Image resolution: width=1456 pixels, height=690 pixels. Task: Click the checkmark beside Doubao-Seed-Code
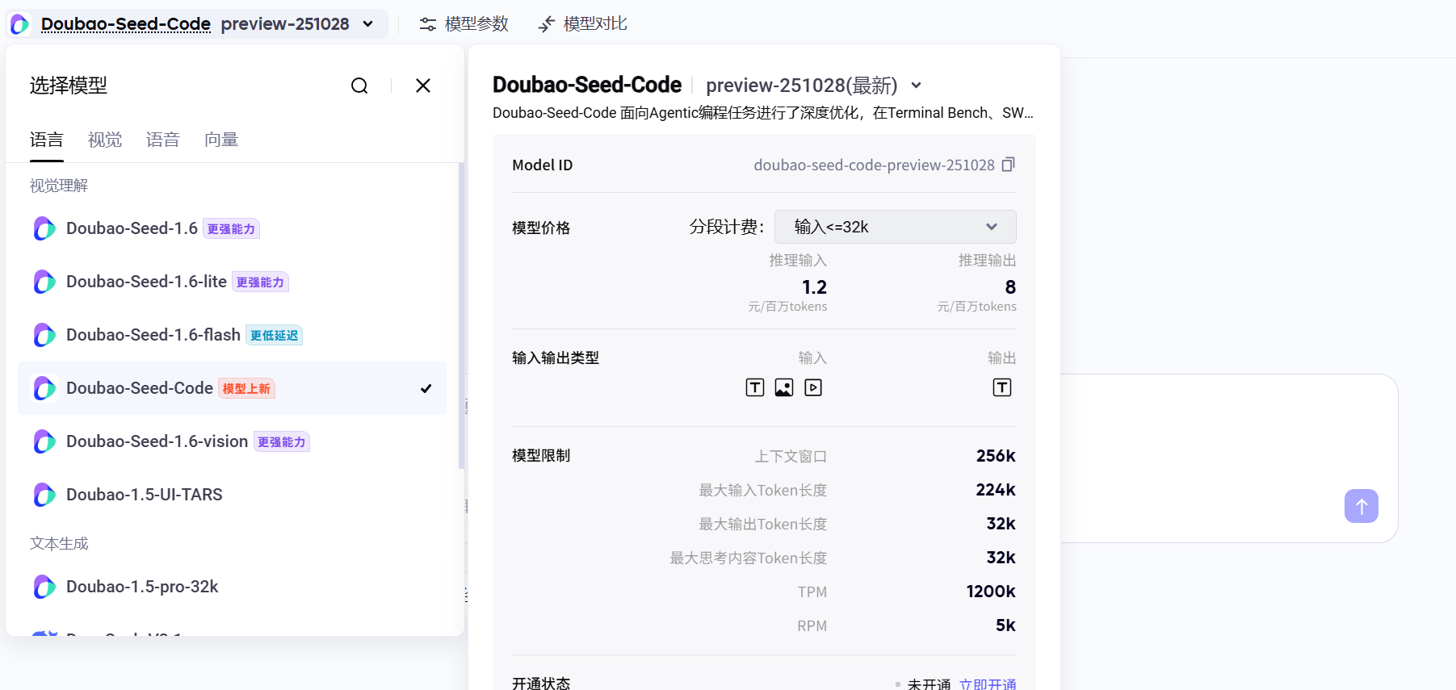(x=426, y=388)
